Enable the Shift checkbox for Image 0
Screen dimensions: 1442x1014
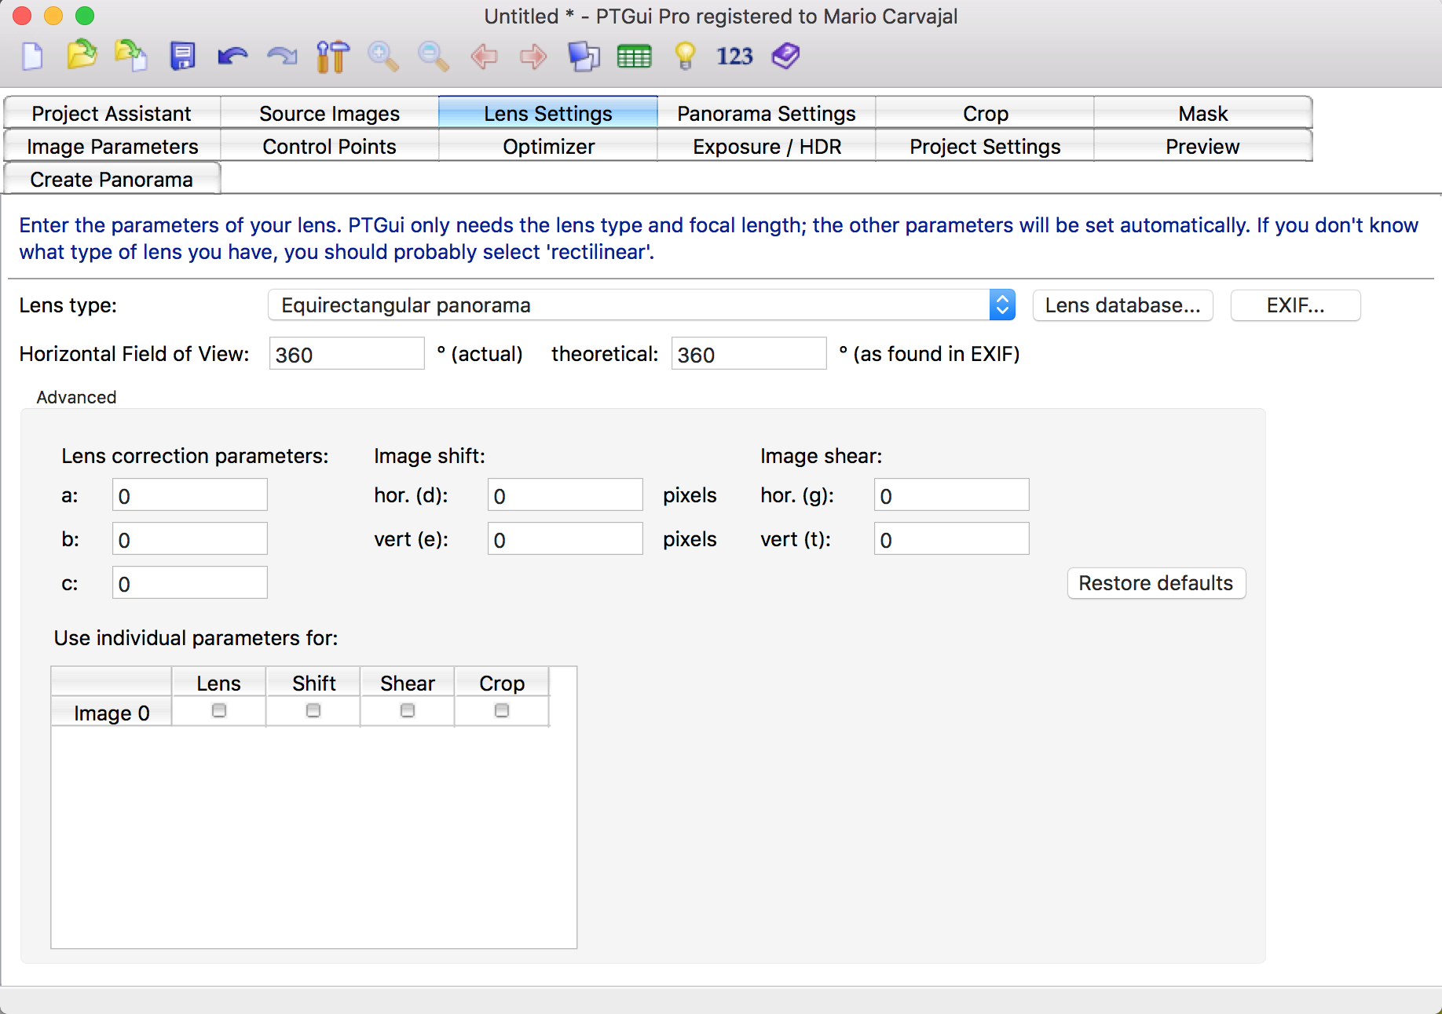313,710
